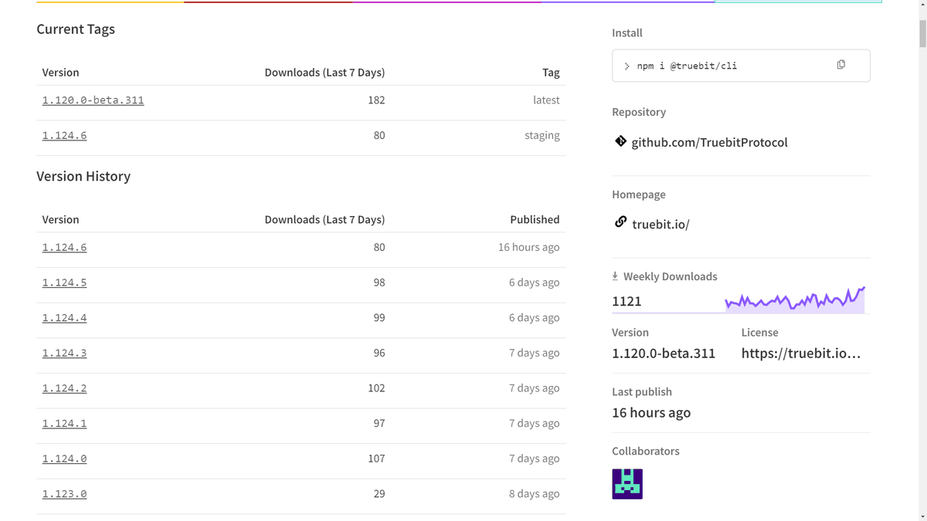Image resolution: width=927 pixels, height=521 pixels.
Task: Click the 'staging' tag cell
Action: click(542, 136)
